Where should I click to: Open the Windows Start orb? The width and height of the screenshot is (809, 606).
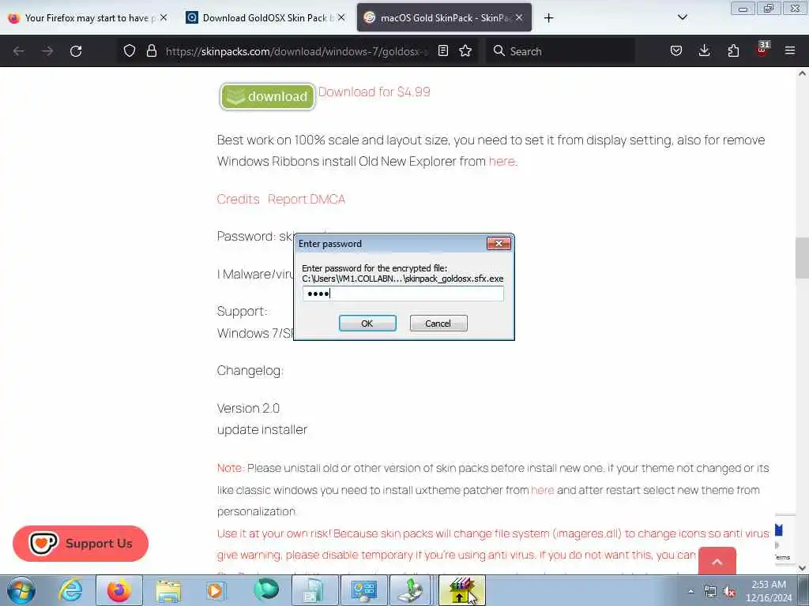[x=21, y=590]
